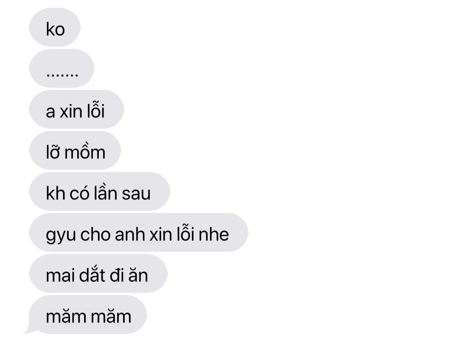Viewport: 466px width, 339px height.
Task: Click the "gyu cho anh xin lỗi nhe" message
Action: [139, 232]
